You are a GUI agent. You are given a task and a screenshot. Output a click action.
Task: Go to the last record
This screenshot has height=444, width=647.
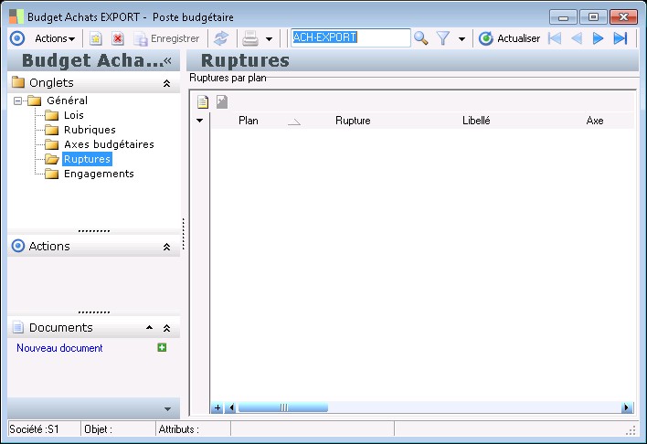tap(620, 38)
